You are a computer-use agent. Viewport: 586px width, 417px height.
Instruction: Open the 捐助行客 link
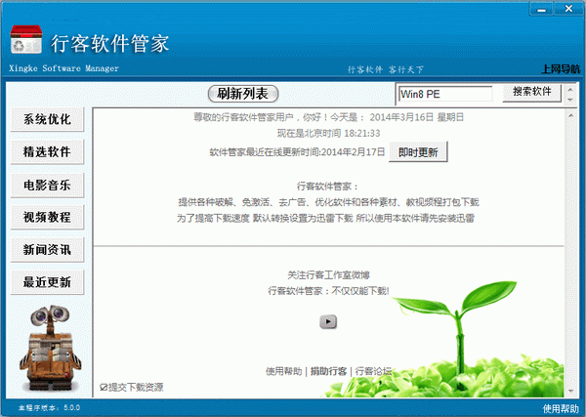click(x=328, y=371)
